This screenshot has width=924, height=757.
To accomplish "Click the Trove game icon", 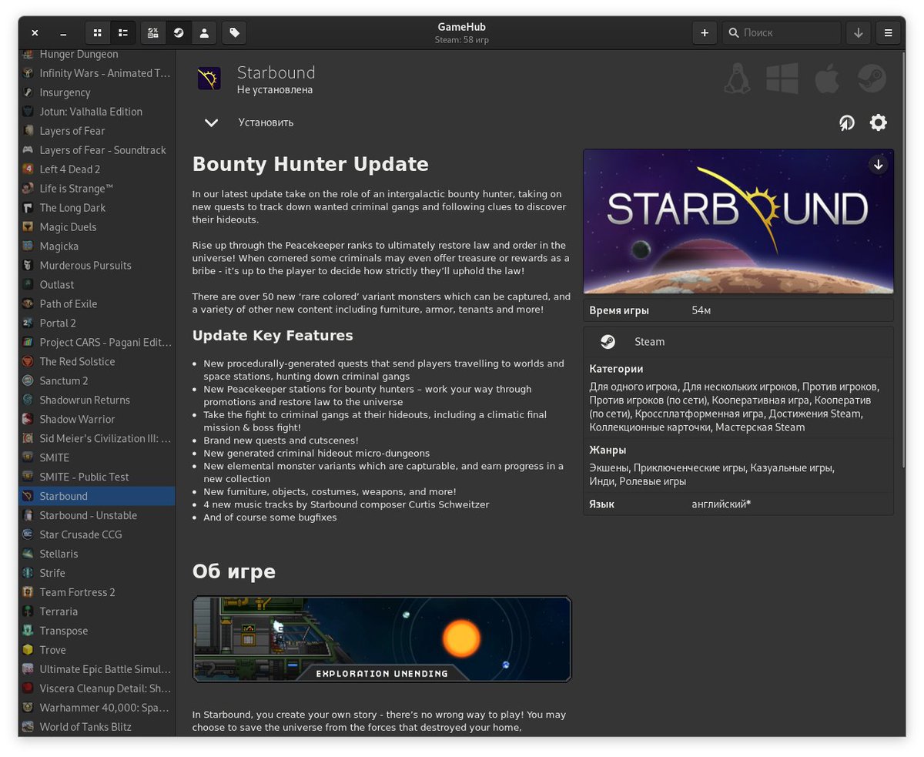I will tap(28, 651).
